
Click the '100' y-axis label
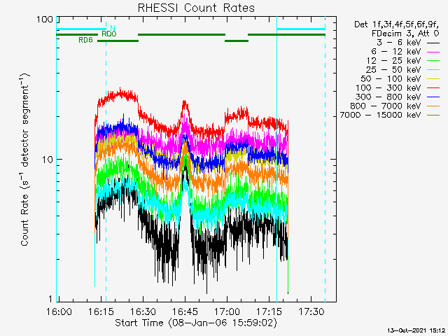(45, 20)
